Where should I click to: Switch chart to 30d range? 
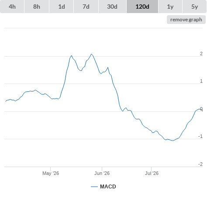[x=112, y=7]
